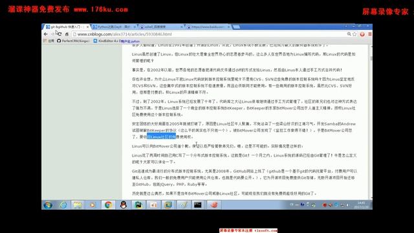Click the highlighted 'Linux社区' selected text
The height and width of the screenshot is (233, 414).
(x=161, y=137)
